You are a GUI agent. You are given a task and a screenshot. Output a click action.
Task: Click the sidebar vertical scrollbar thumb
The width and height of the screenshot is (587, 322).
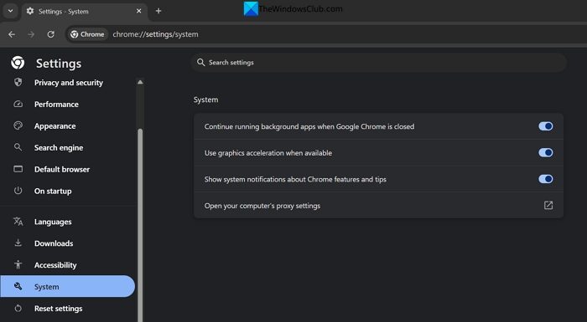140,224
